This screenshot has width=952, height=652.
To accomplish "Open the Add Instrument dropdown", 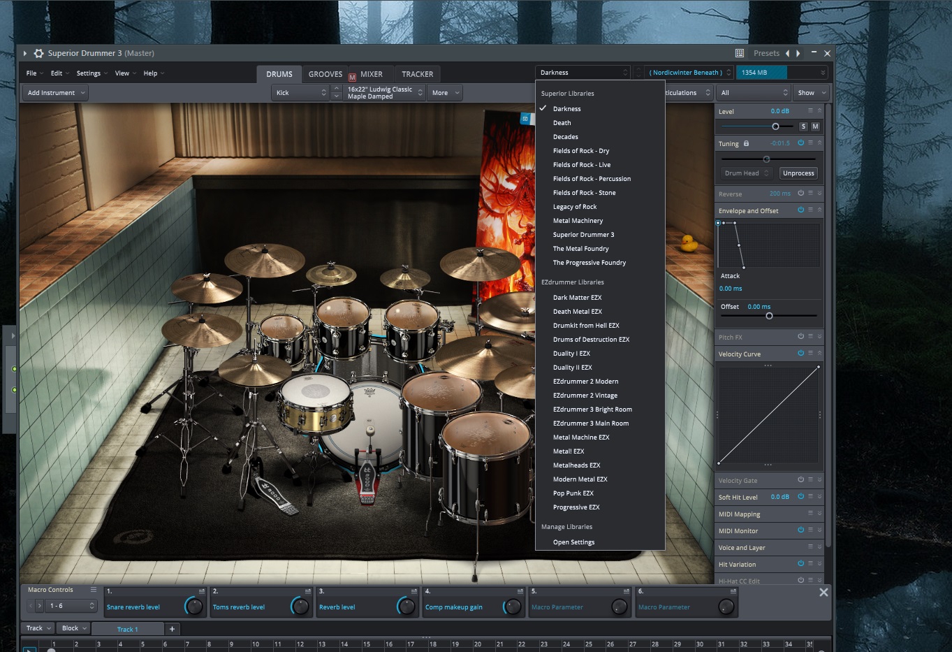I will (x=55, y=92).
